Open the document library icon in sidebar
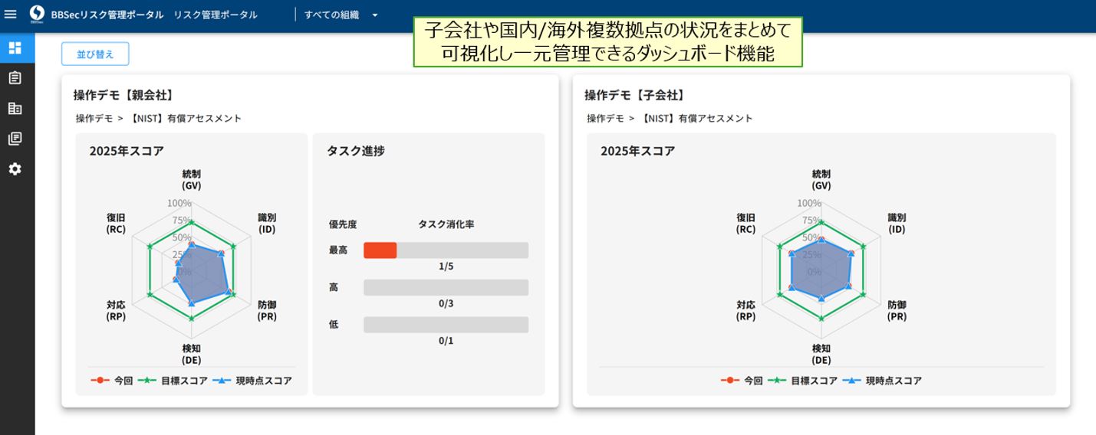The image size is (1096, 435). pos(15,139)
